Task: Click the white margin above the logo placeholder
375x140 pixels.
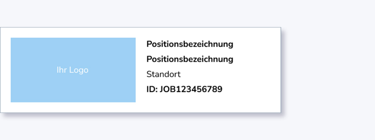Action: point(73,33)
